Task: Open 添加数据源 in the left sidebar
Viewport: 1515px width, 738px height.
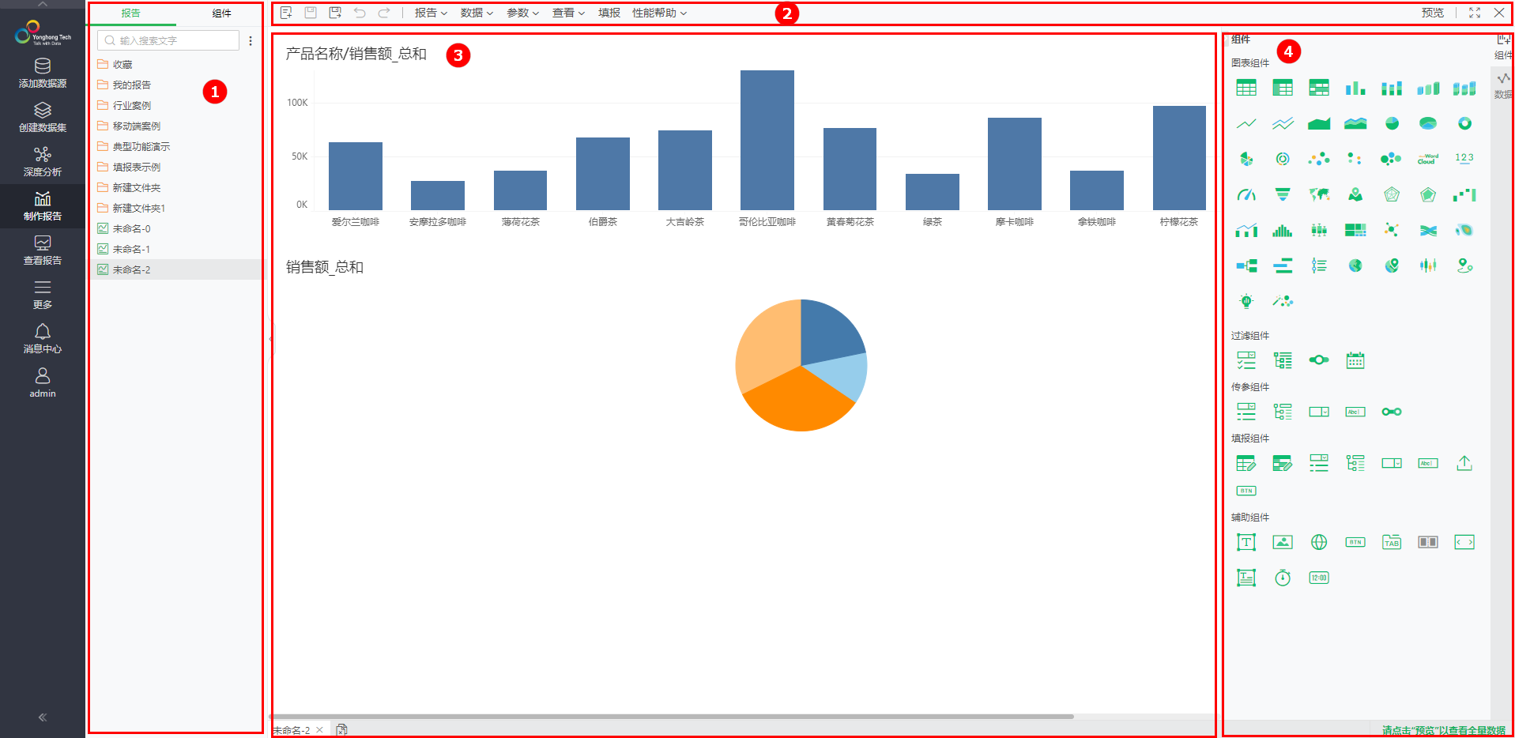Action: click(x=43, y=73)
